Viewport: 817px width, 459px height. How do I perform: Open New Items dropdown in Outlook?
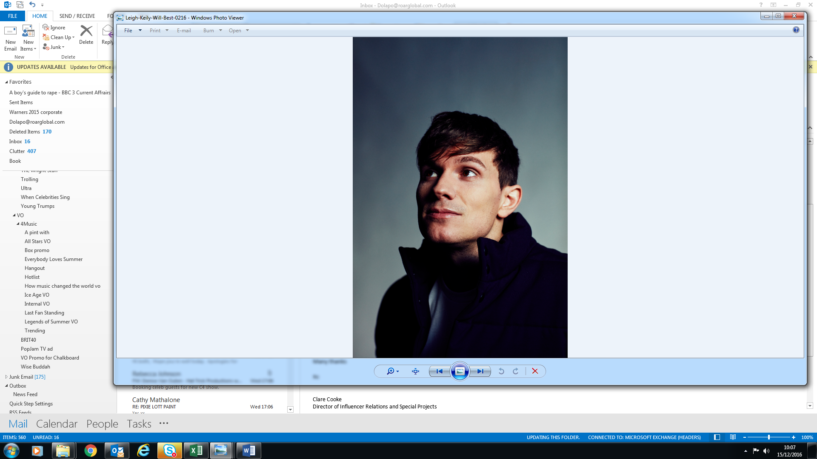click(29, 38)
